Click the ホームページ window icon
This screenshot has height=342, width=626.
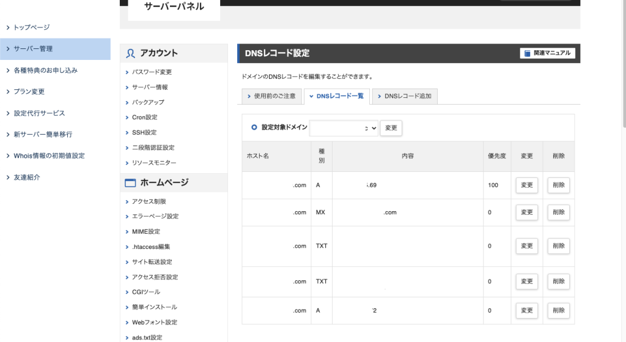130,182
